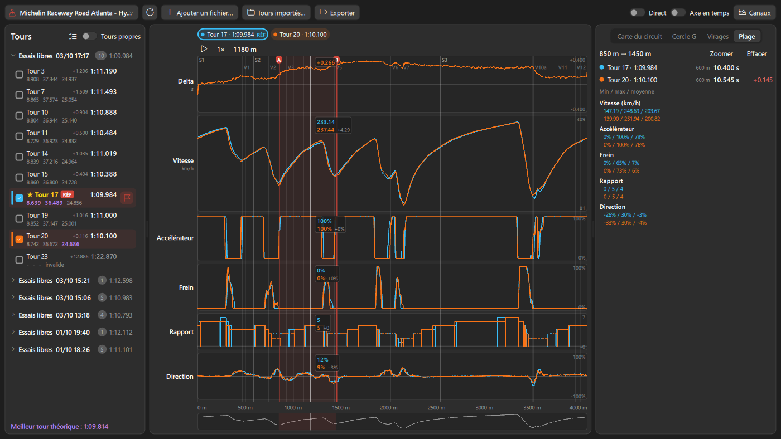The height and width of the screenshot is (439, 781).
Task: Expand Essais libres 01/10 18:26 session
Action: [13, 349]
